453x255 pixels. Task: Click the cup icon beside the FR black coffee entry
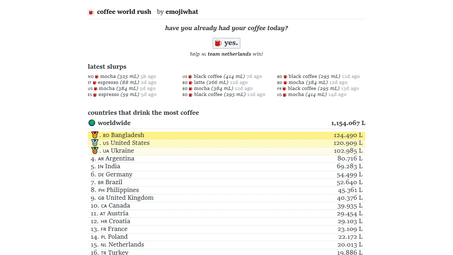tap(285, 88)
